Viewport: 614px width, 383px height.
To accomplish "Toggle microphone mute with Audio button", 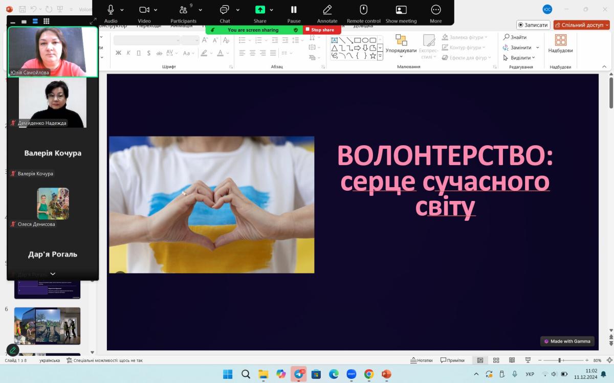I will tap(111, 10).
